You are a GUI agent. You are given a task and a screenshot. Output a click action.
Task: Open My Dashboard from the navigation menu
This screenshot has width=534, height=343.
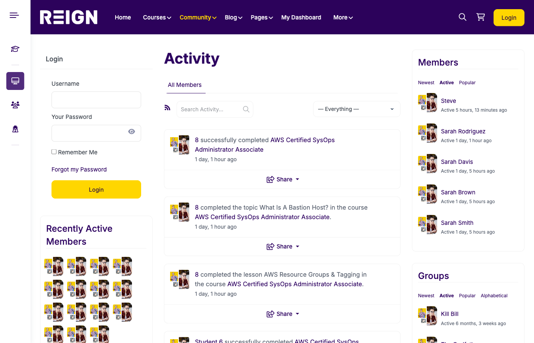(x=301, y=17)
